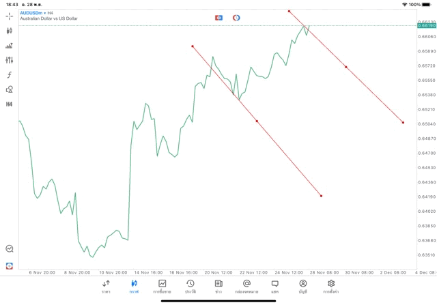Select the middle point of lower red trendline
Image resolution: width=437 pixels, height=305 pixels.
257,121
